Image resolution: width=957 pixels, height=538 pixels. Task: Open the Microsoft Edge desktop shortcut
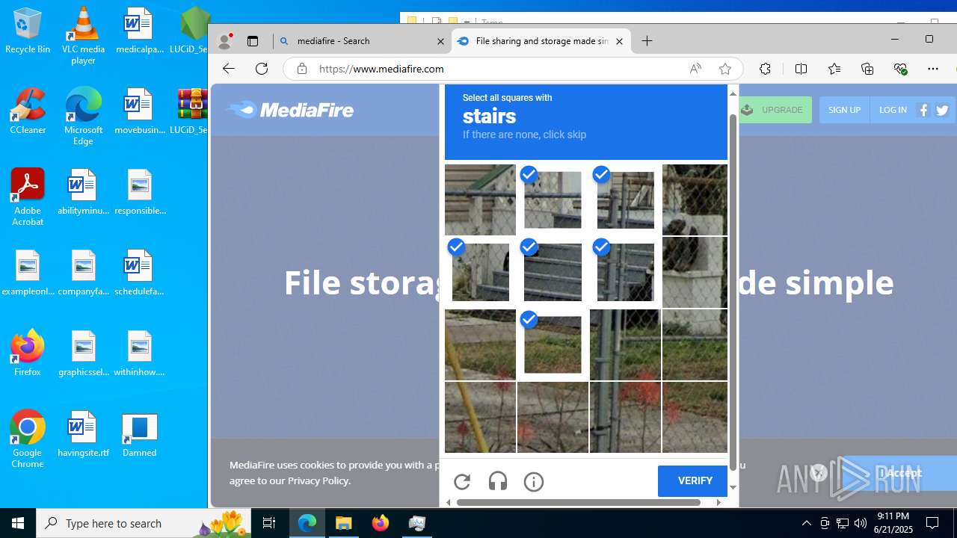pos(83,117)
